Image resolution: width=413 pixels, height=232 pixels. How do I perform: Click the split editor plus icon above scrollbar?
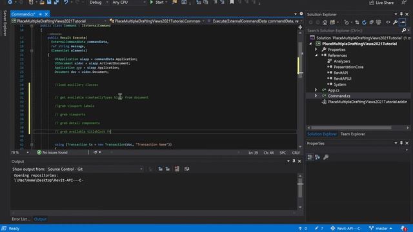pos(300,27)
